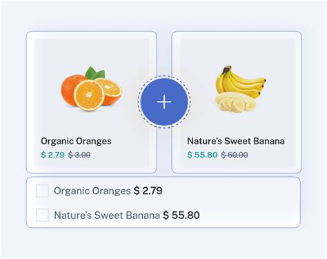Open the Organic Oranges product image
The width and height of the screenshot is (327, 259).
pos(91,88)
